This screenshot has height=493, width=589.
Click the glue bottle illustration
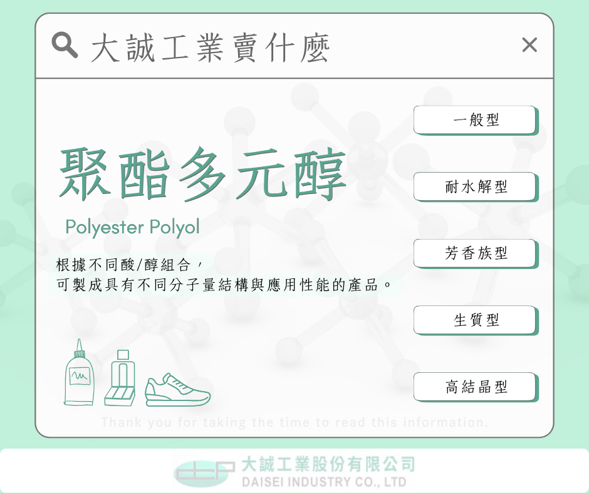pyautogui.click(x=79, y=372)
